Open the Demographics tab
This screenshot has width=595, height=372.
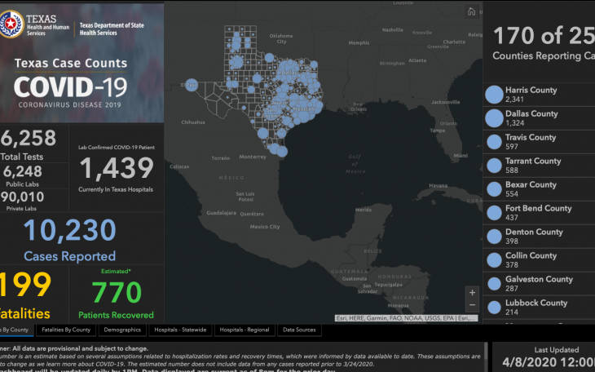tap(122, 330)
